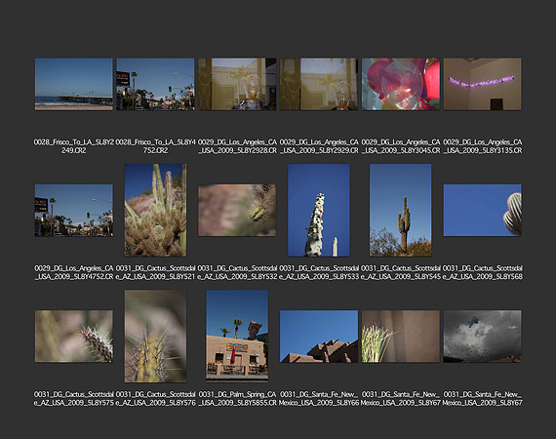Click Cactus_Scottsdale filename ending 5L8Y568
Image resolution: width=556 pixels, height=439 pixels.
(x=482, y=272)
